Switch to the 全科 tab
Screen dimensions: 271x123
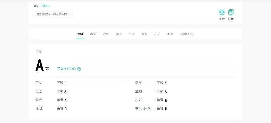[x=80, y=34]
